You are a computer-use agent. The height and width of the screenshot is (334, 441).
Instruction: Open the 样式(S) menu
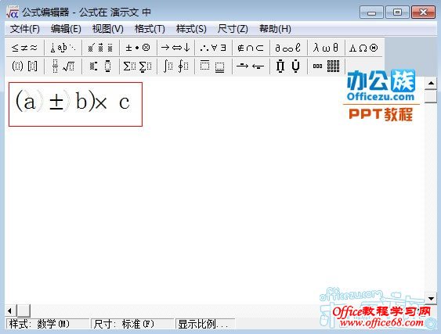191,29
